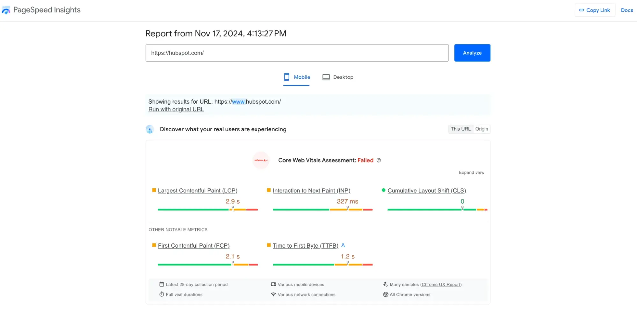Click the orange square marker beside FCP
The image size is (637, 312).
154,245
